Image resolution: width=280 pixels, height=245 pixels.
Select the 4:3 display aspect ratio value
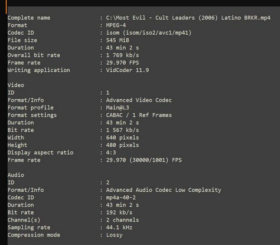click(111, 152)
